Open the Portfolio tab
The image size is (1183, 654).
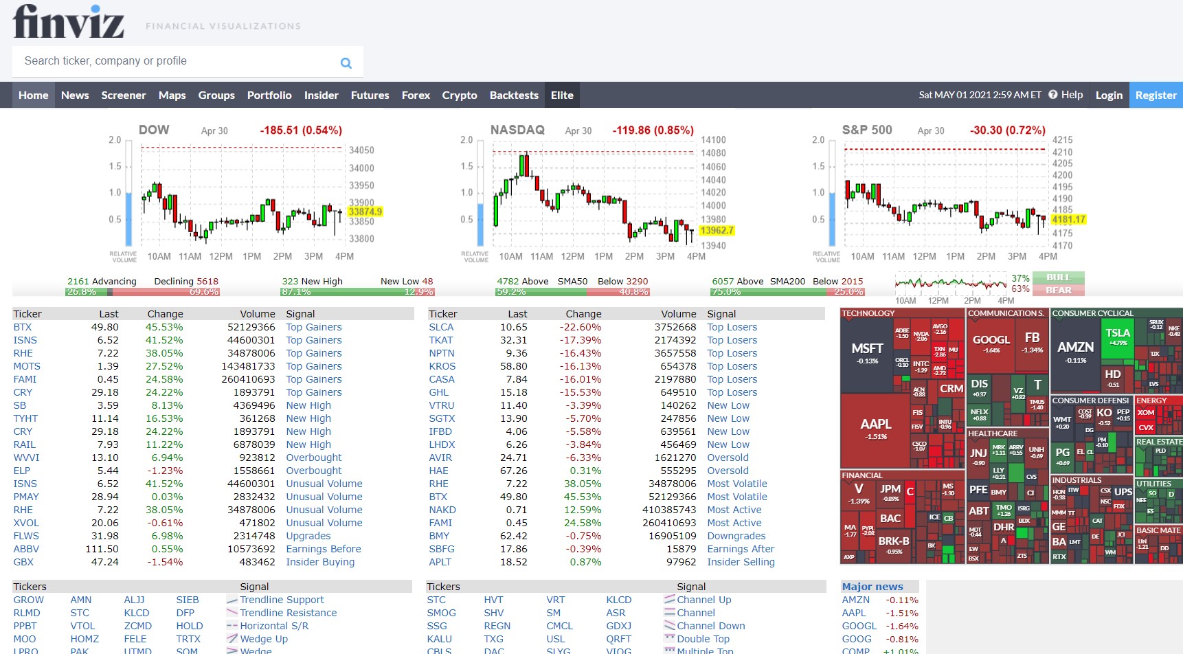269,95
